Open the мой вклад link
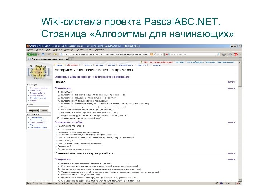 point(210,62)
